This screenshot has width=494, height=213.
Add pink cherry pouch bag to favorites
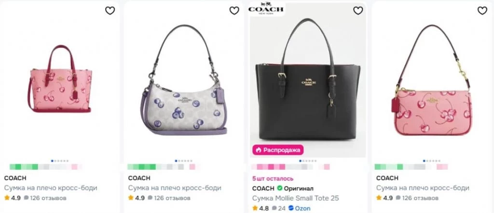point(482,11)
